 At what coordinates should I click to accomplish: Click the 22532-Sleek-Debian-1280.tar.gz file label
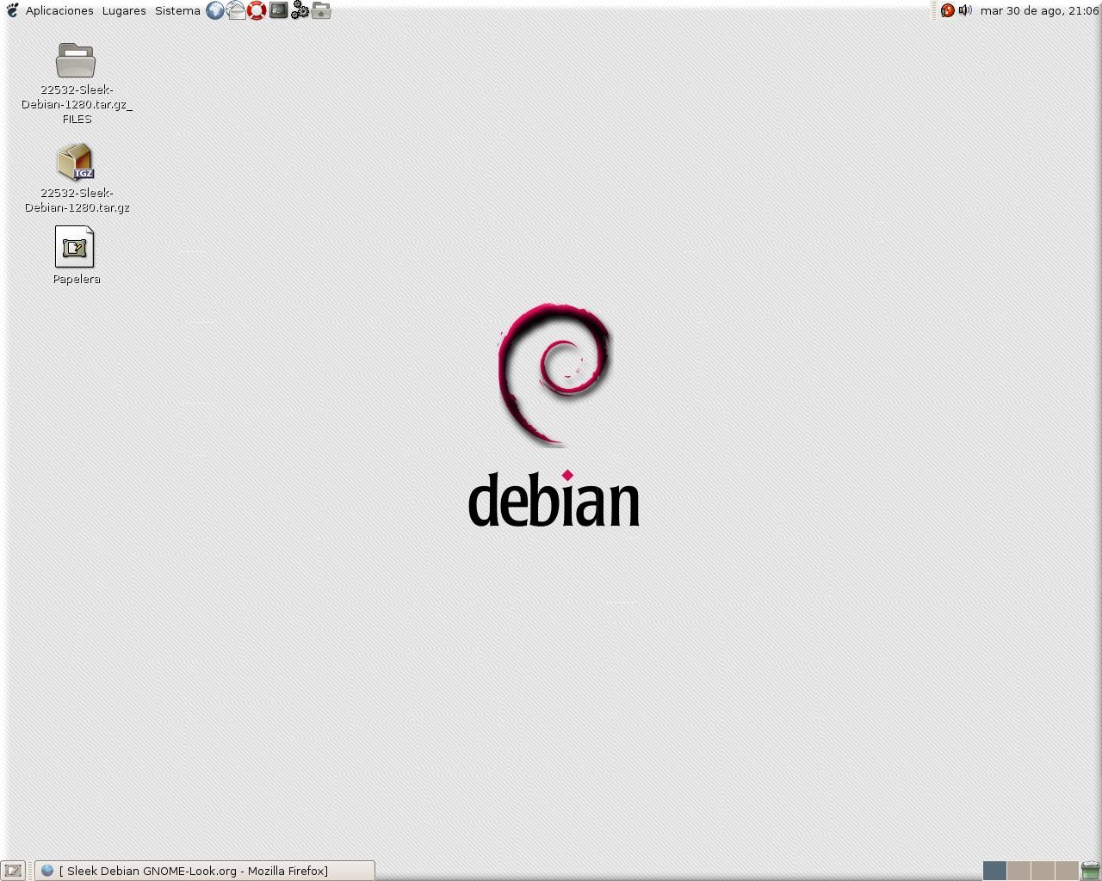tap(77, 200)
